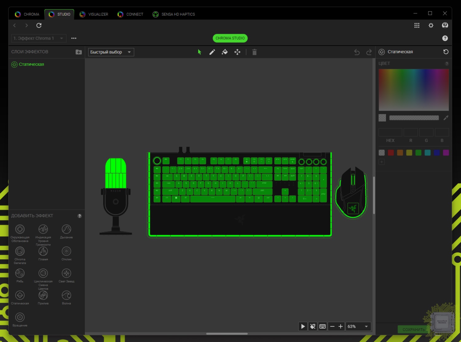Open the Connect tab

click(x=130, y=14)
